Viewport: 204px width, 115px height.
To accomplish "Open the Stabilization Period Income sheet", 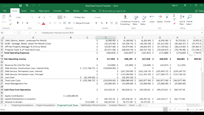I will pos(93,105).
